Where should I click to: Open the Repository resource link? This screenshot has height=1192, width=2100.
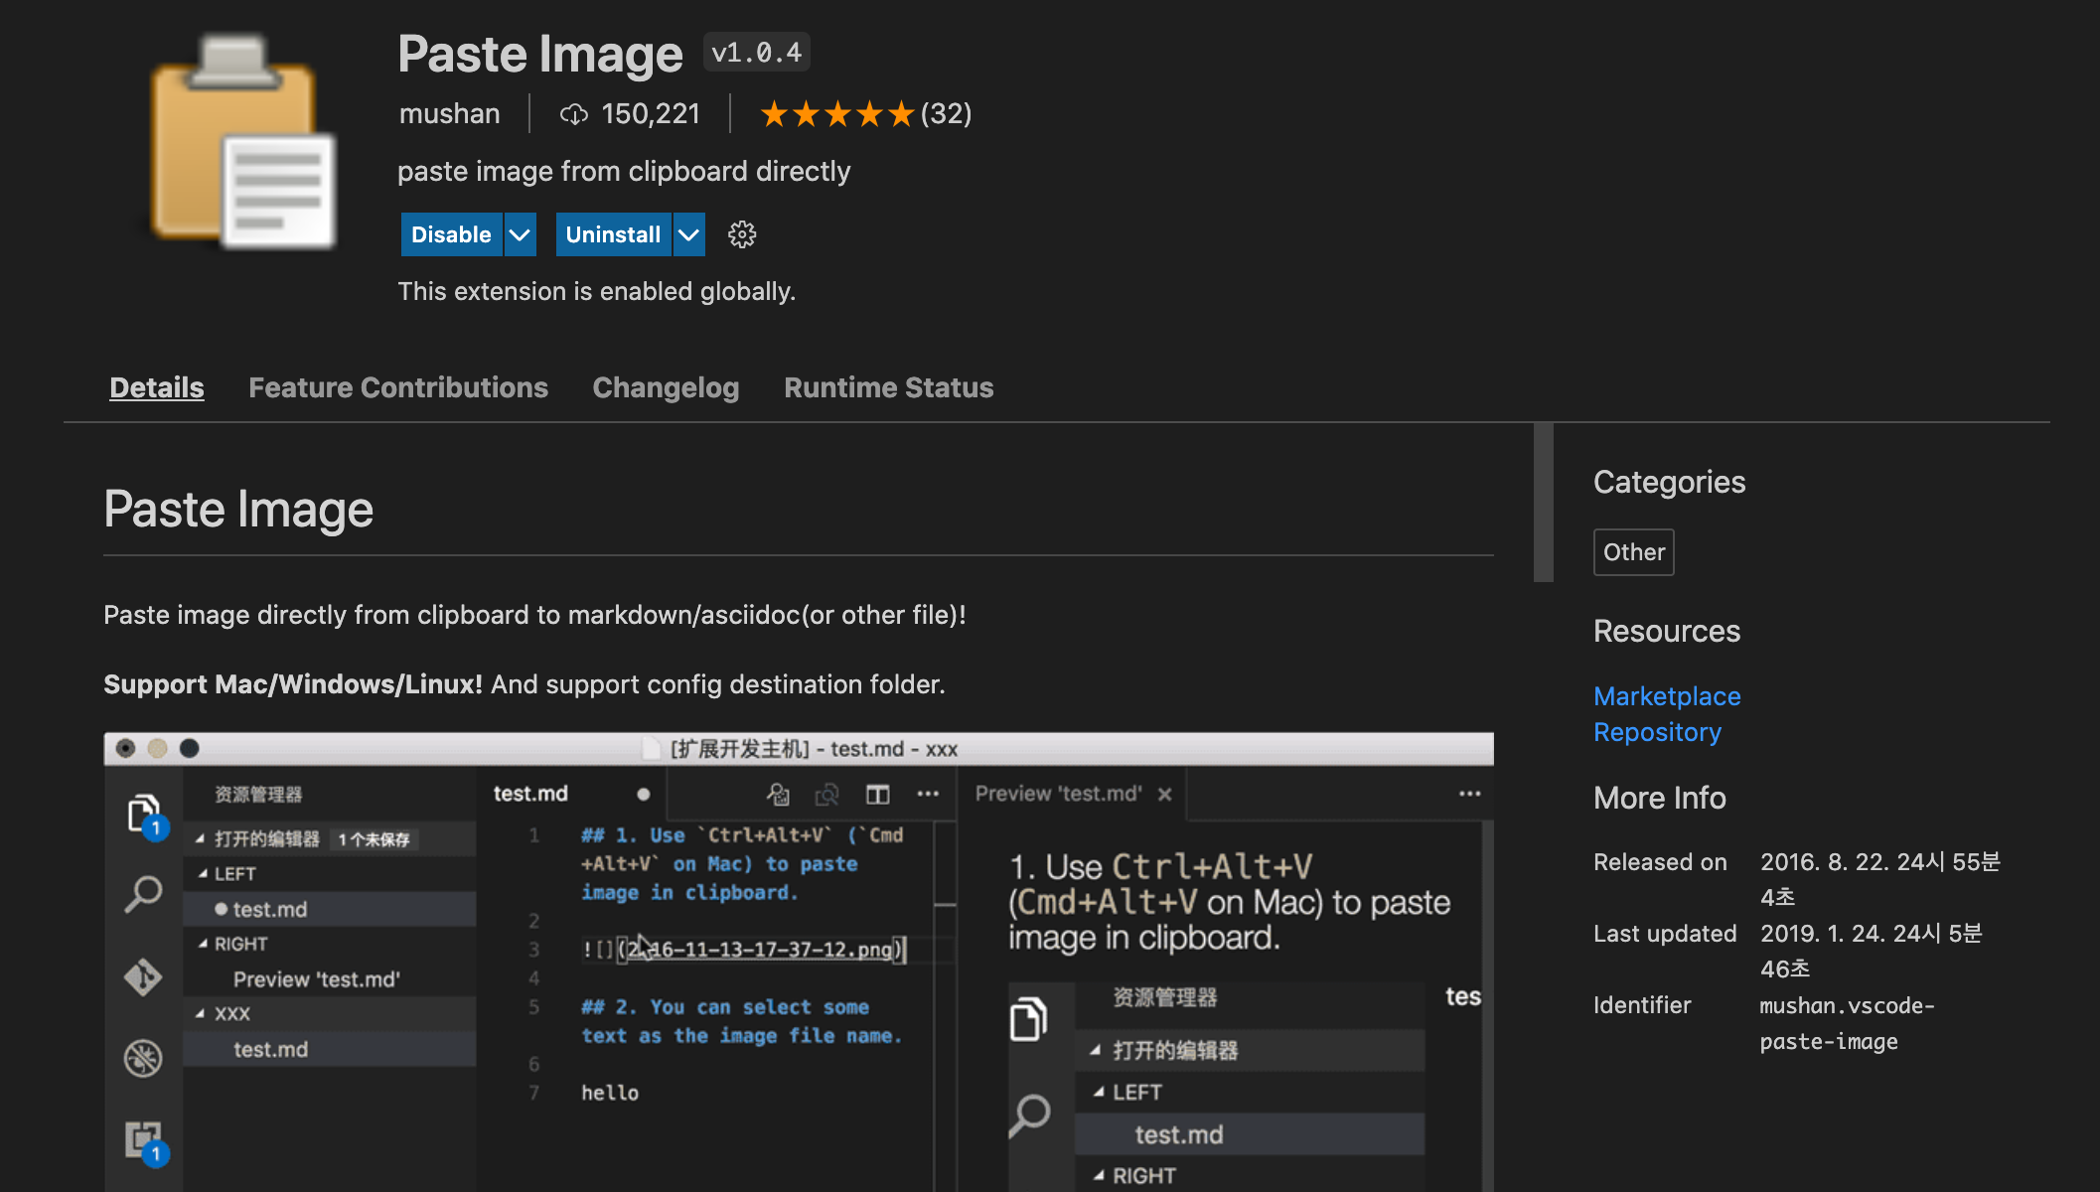pos(1657,732)
